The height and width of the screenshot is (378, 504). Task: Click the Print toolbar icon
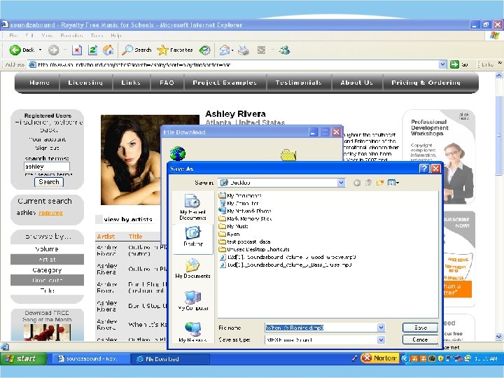pyautogui.click(x=244, y=50)
